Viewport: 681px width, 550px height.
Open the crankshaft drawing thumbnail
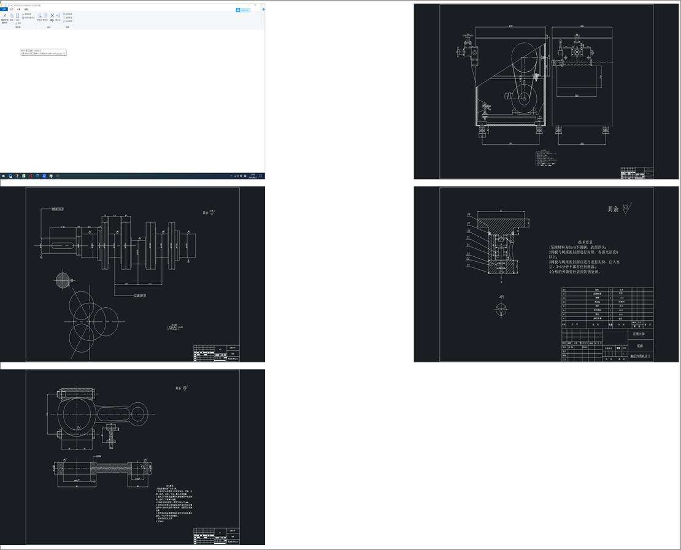pyautogui.click(x=133, y=274)
